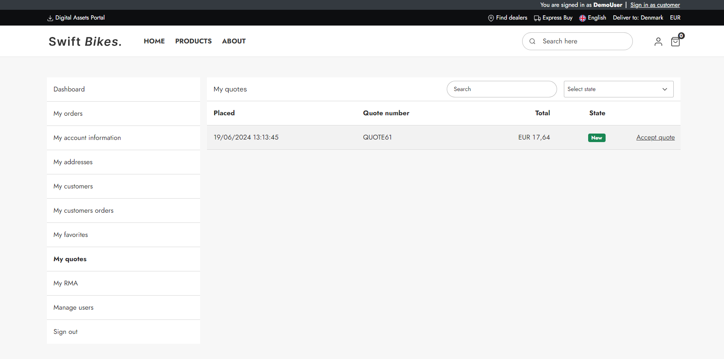Click the green New state badge

597,138
